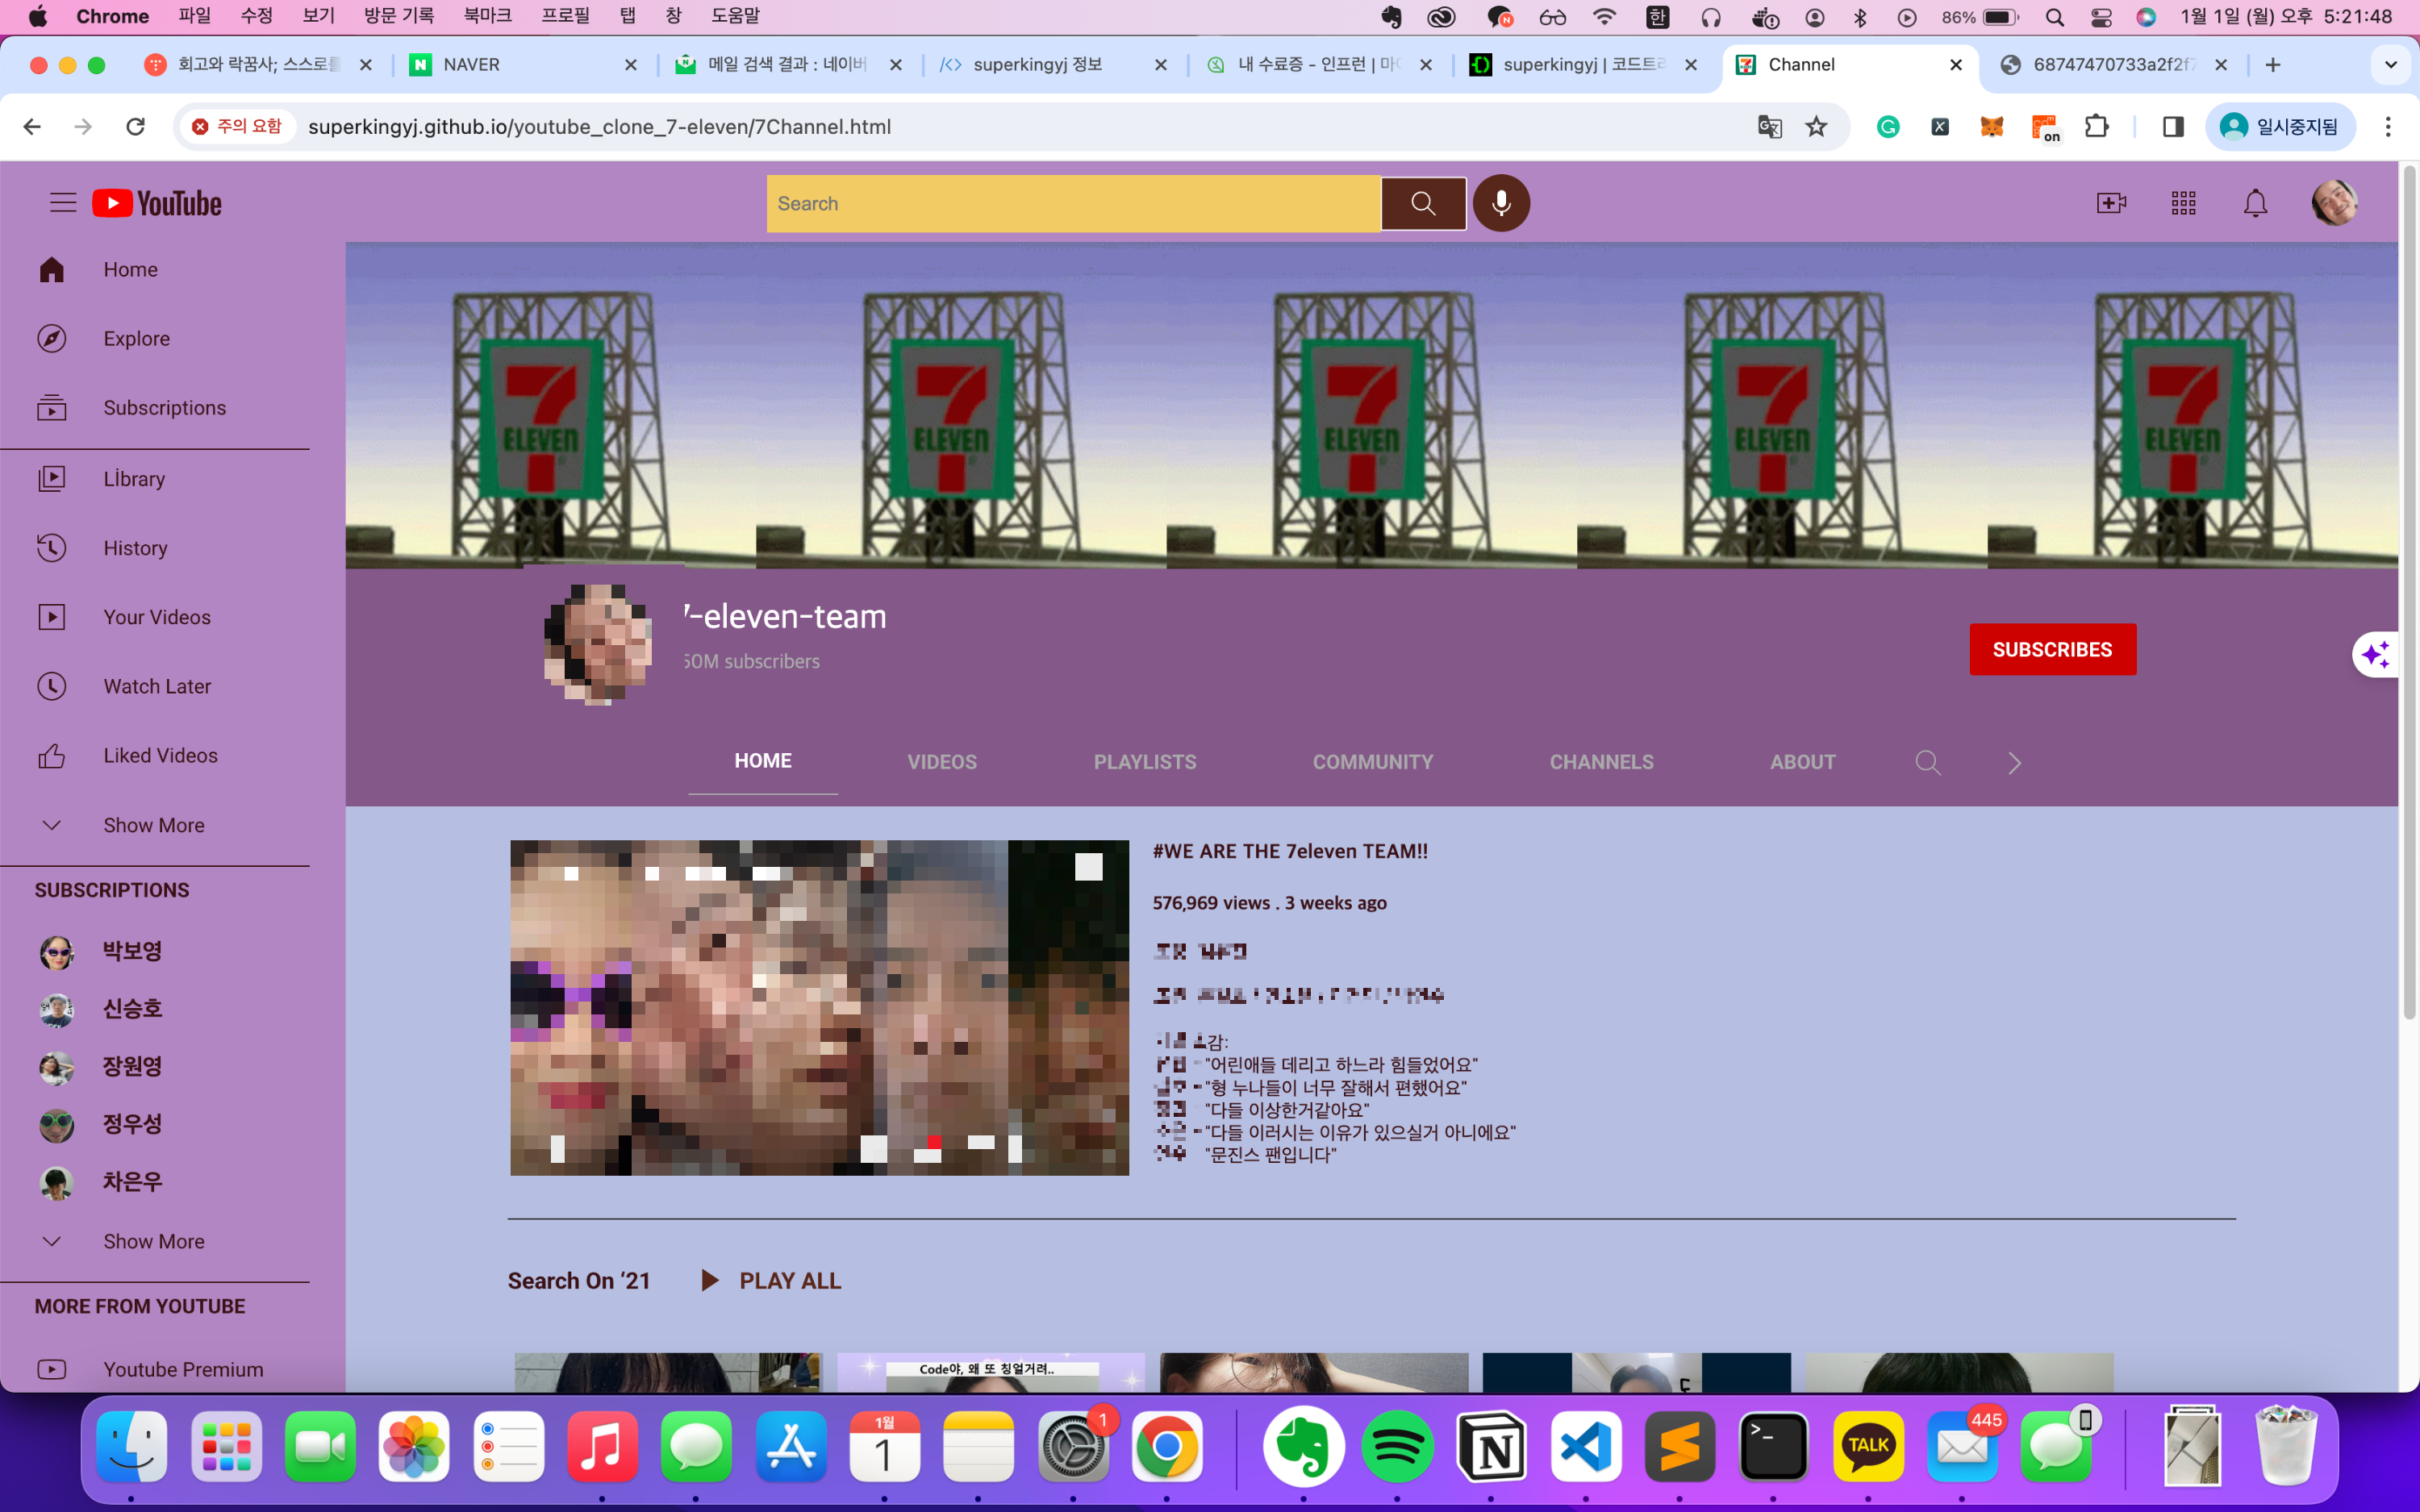This screenshot has height=1512, width=2420.
Task: Open a new browser tab
Action: click(2273, 65)
